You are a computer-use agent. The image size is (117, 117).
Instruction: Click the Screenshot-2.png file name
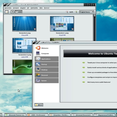25,55
